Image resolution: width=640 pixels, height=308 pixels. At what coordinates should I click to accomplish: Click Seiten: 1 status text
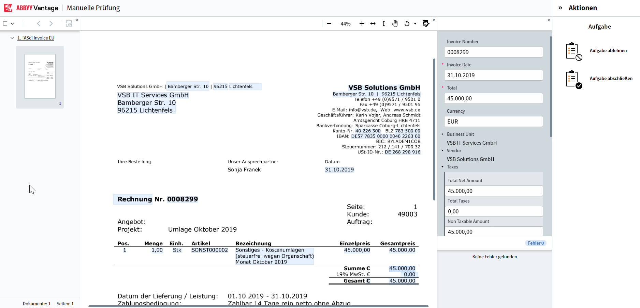coord(65,304)
